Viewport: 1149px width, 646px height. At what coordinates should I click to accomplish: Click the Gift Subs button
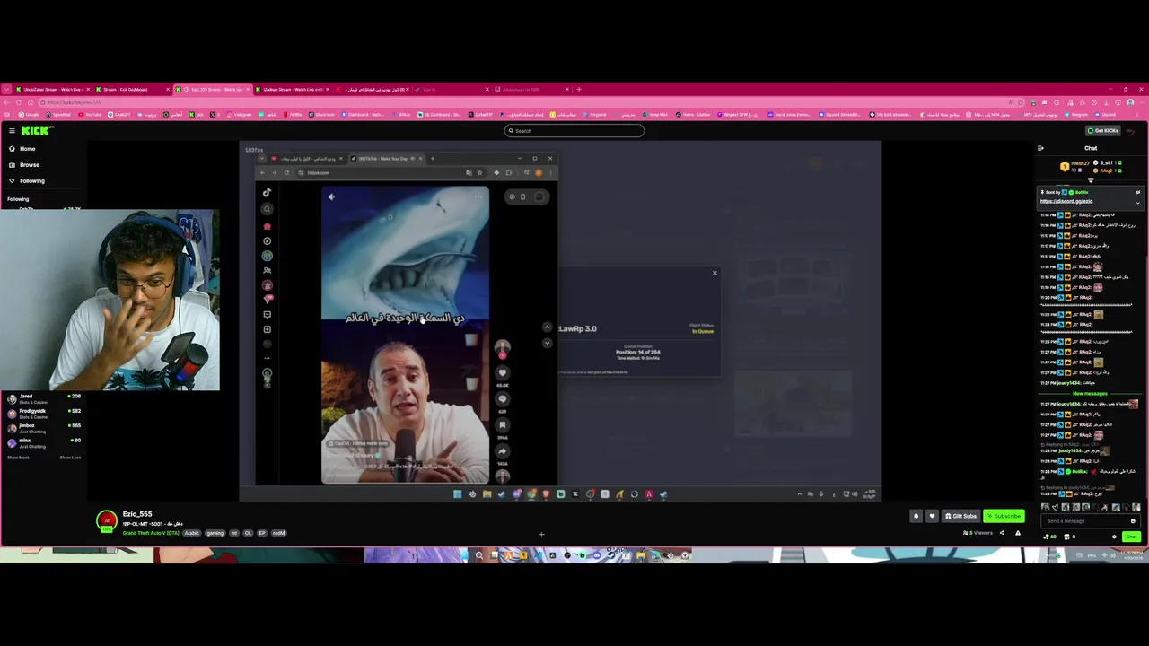[960, 516]
